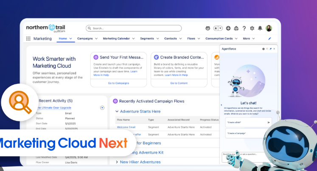Screen dimensions: 317x171
Task: Open the Setup gear icon
Action: pyautogui.click(x=252, y=28)
